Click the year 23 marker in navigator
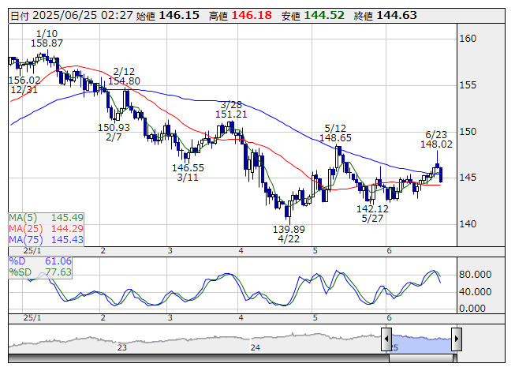Viewport: 515px width, 371px height. (x=122, y=347)
